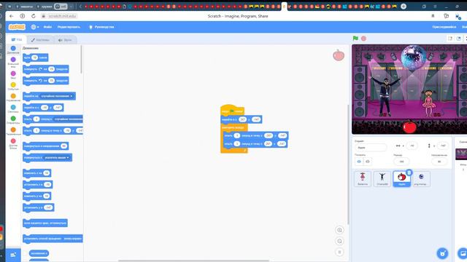
Task: Open rotation style dropdown in palette block
Action: (x=72, y=239)
